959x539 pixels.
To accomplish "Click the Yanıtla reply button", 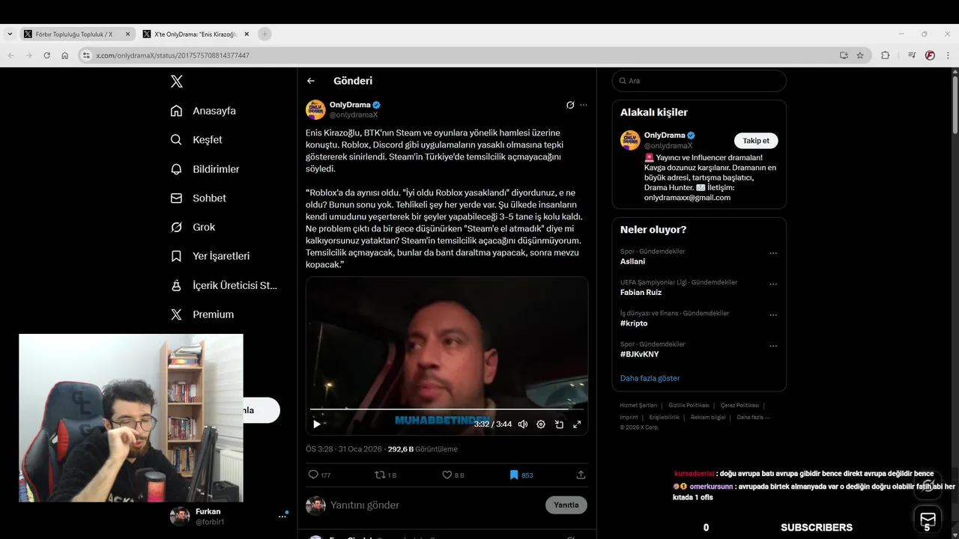I will [x=566, y=505].
